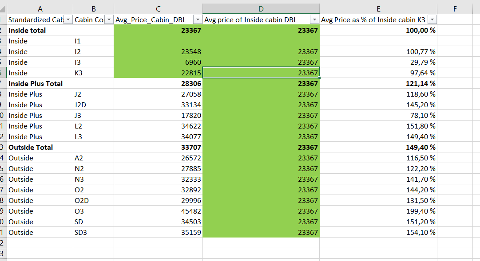Click the price value 34503

tap(191, 222)
